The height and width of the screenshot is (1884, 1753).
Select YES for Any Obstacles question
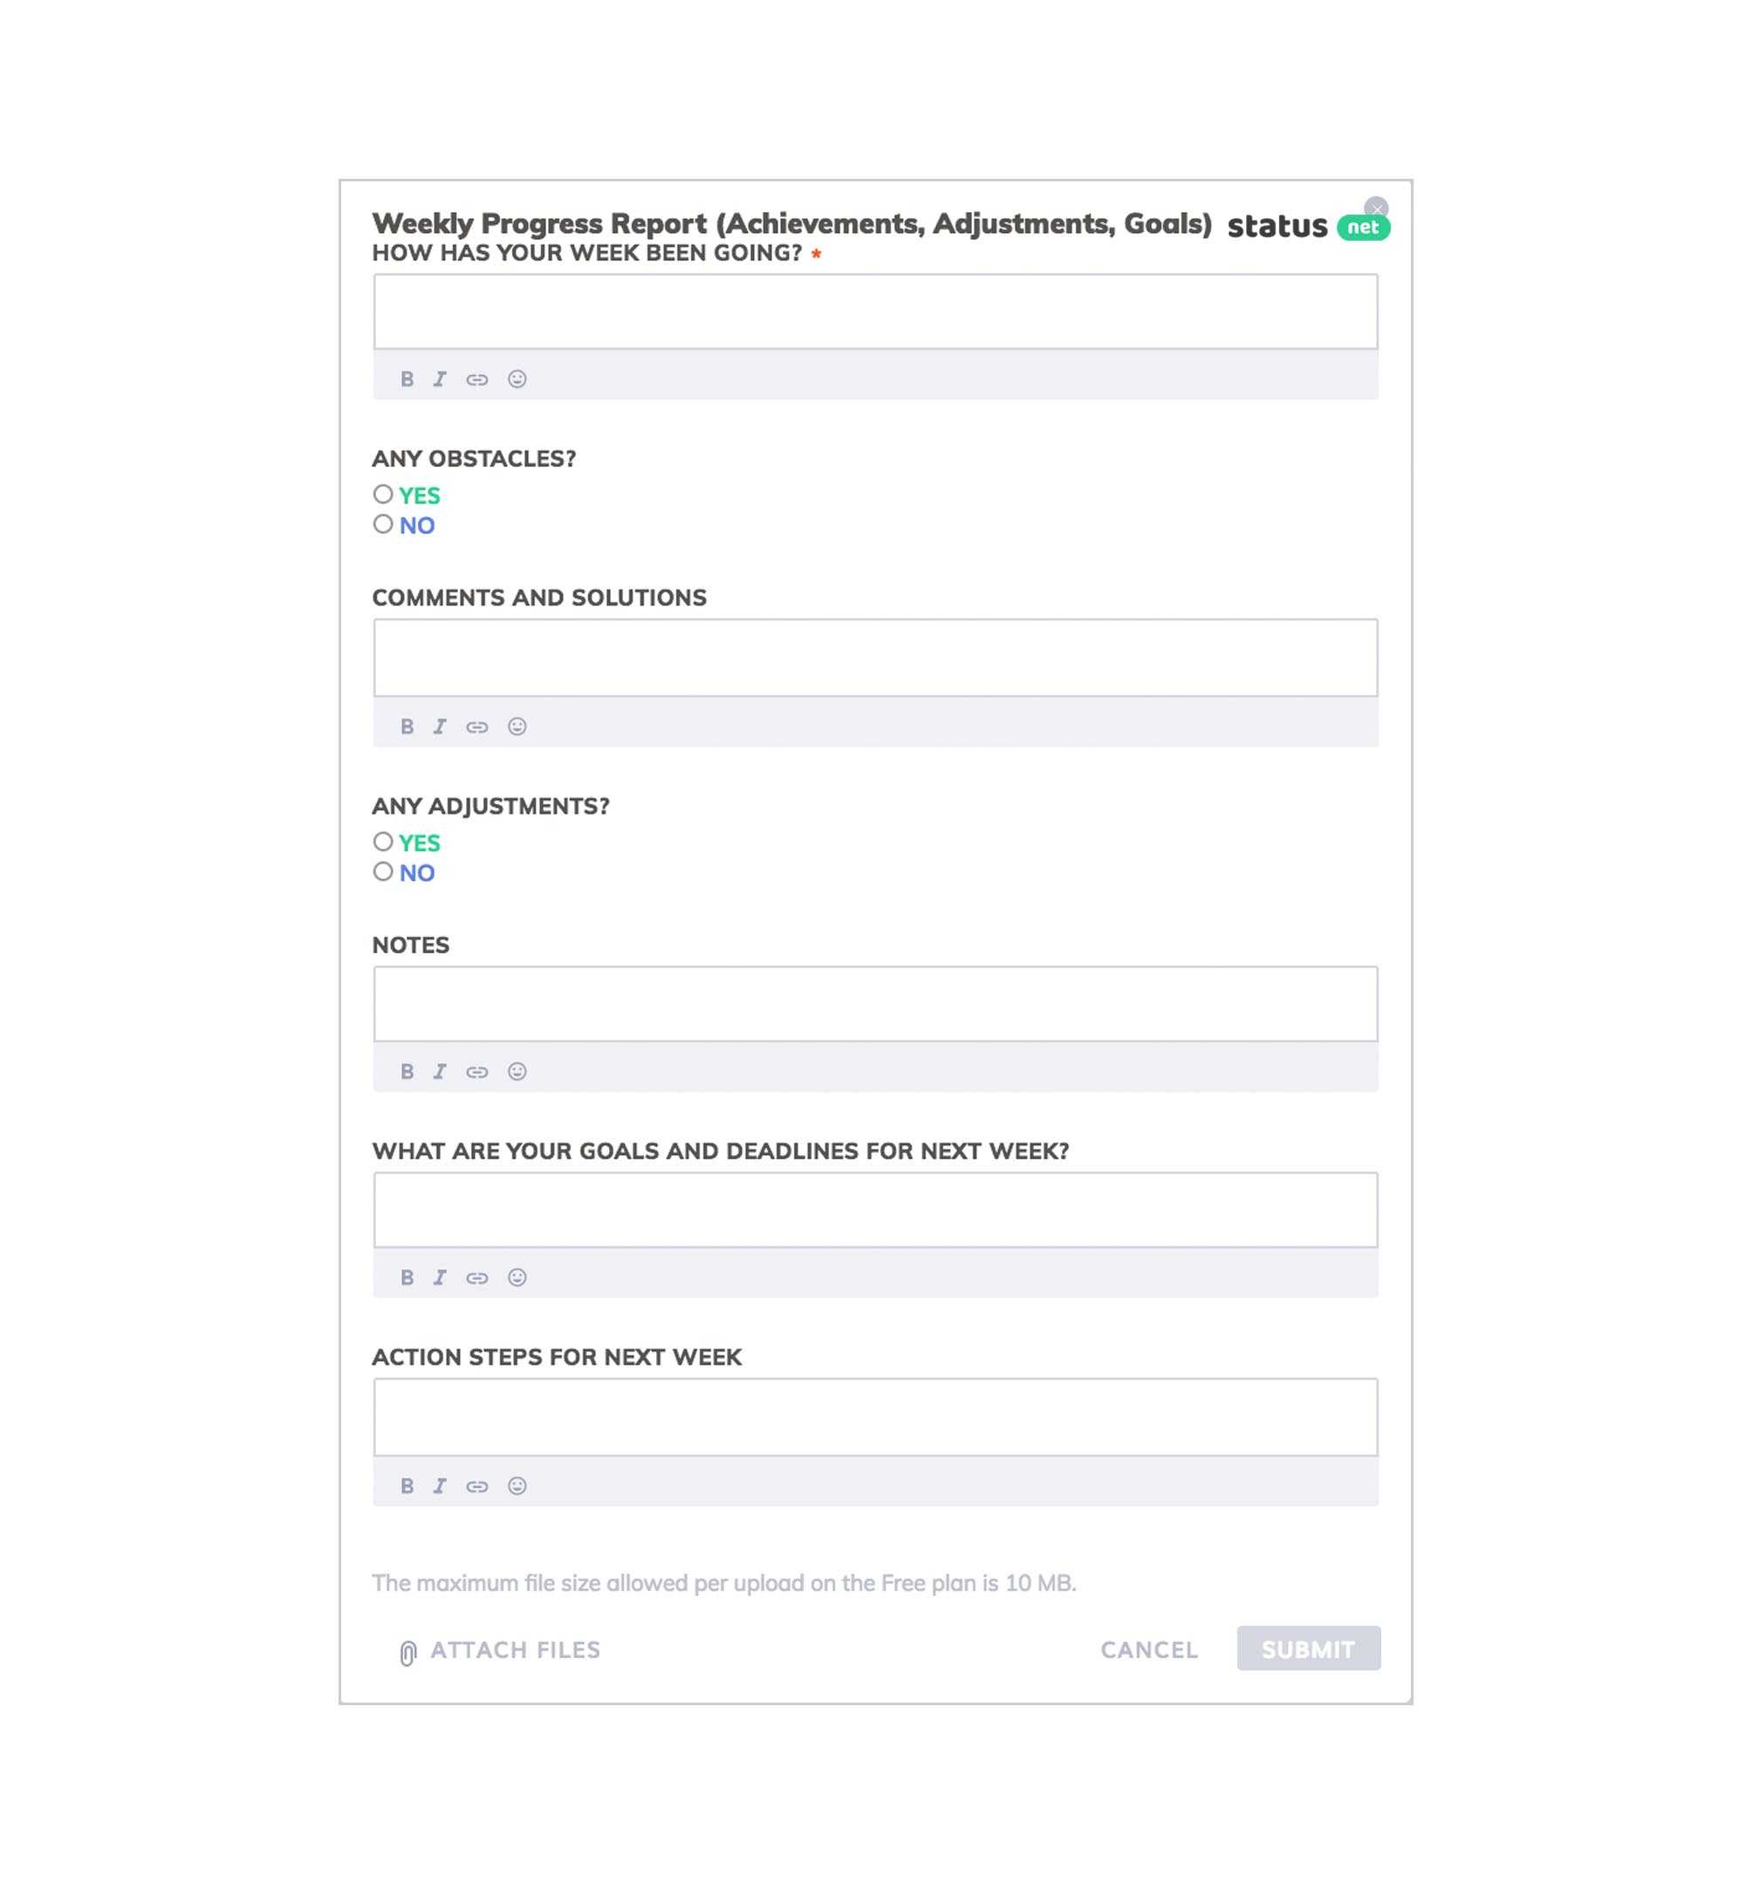[x=382, y=494]
